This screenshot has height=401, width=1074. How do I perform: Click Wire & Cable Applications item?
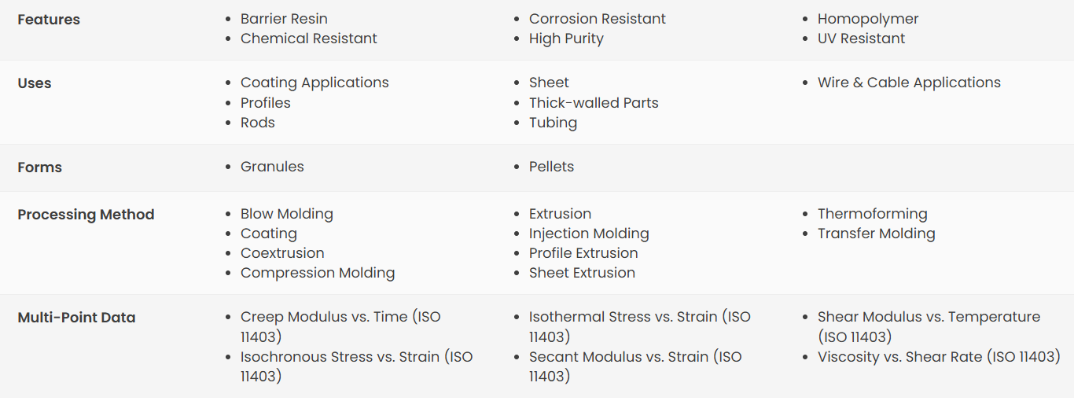[x=909, y=83]
